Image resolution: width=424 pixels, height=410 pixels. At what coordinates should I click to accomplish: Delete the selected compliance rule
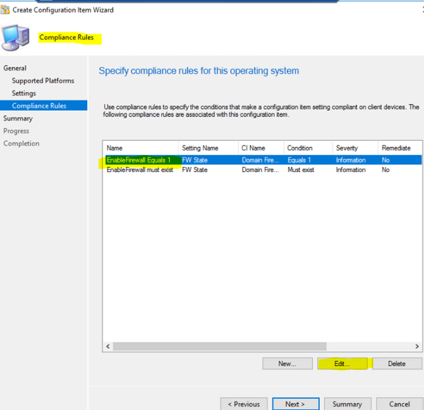pos(397,363)
